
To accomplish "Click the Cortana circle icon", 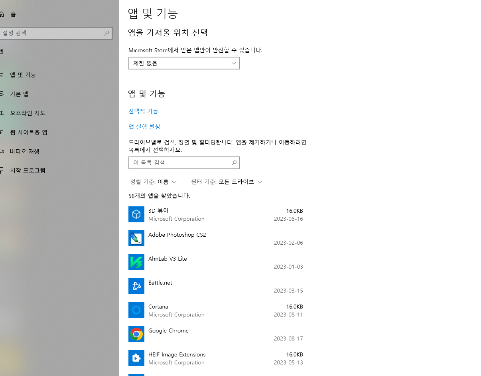I will pyautogui.click(x=136, y=310).
